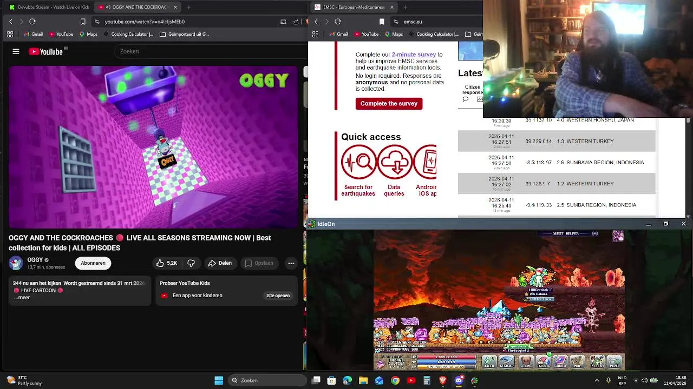Open Google Chrome from the taskbar
693x389 pixels.
tap(395, 380)
